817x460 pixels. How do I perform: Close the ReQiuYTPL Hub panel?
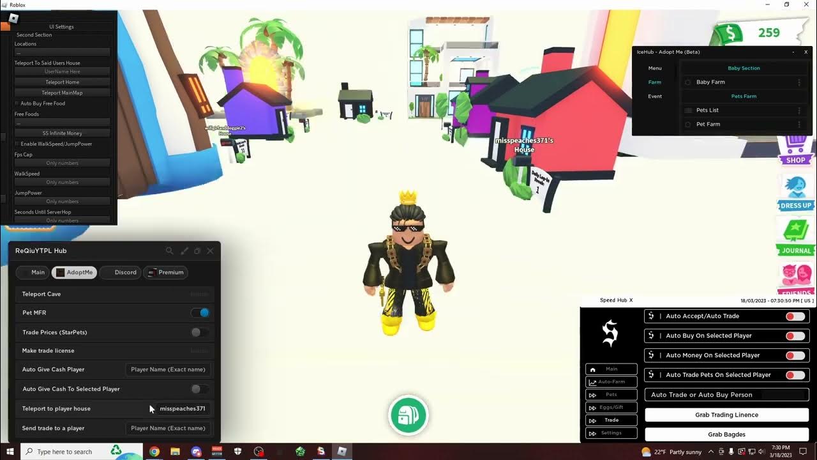coord(210,251)
